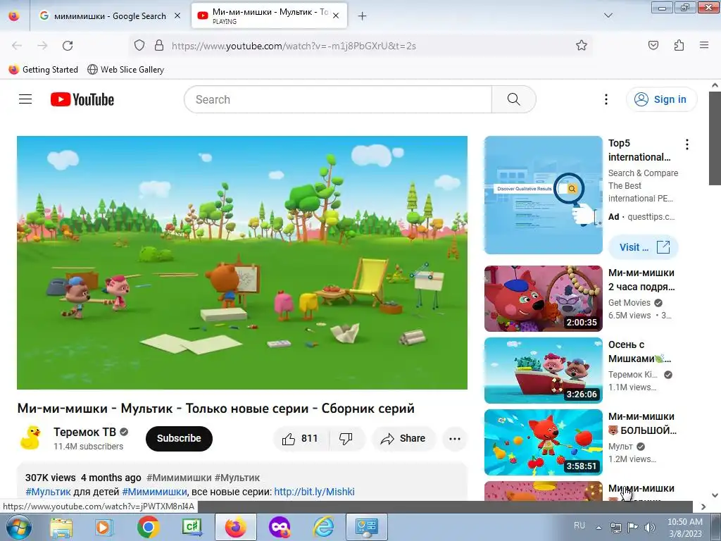Click the volume speaker tray icon

650,528
